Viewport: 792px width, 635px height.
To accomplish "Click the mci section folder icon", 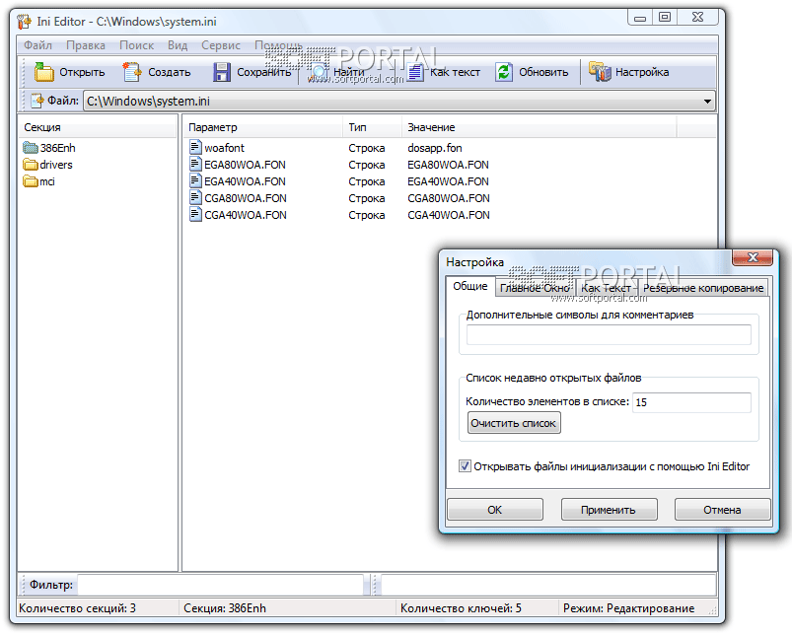I will point(31,181).
